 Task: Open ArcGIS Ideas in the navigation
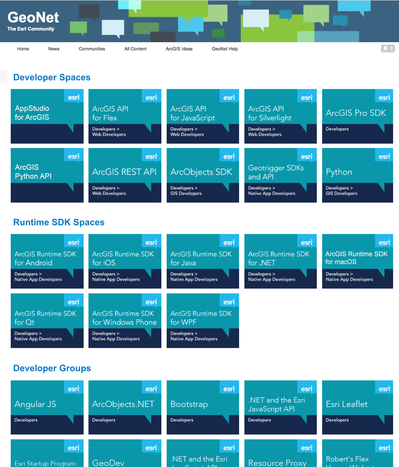[x=179, y=49]
